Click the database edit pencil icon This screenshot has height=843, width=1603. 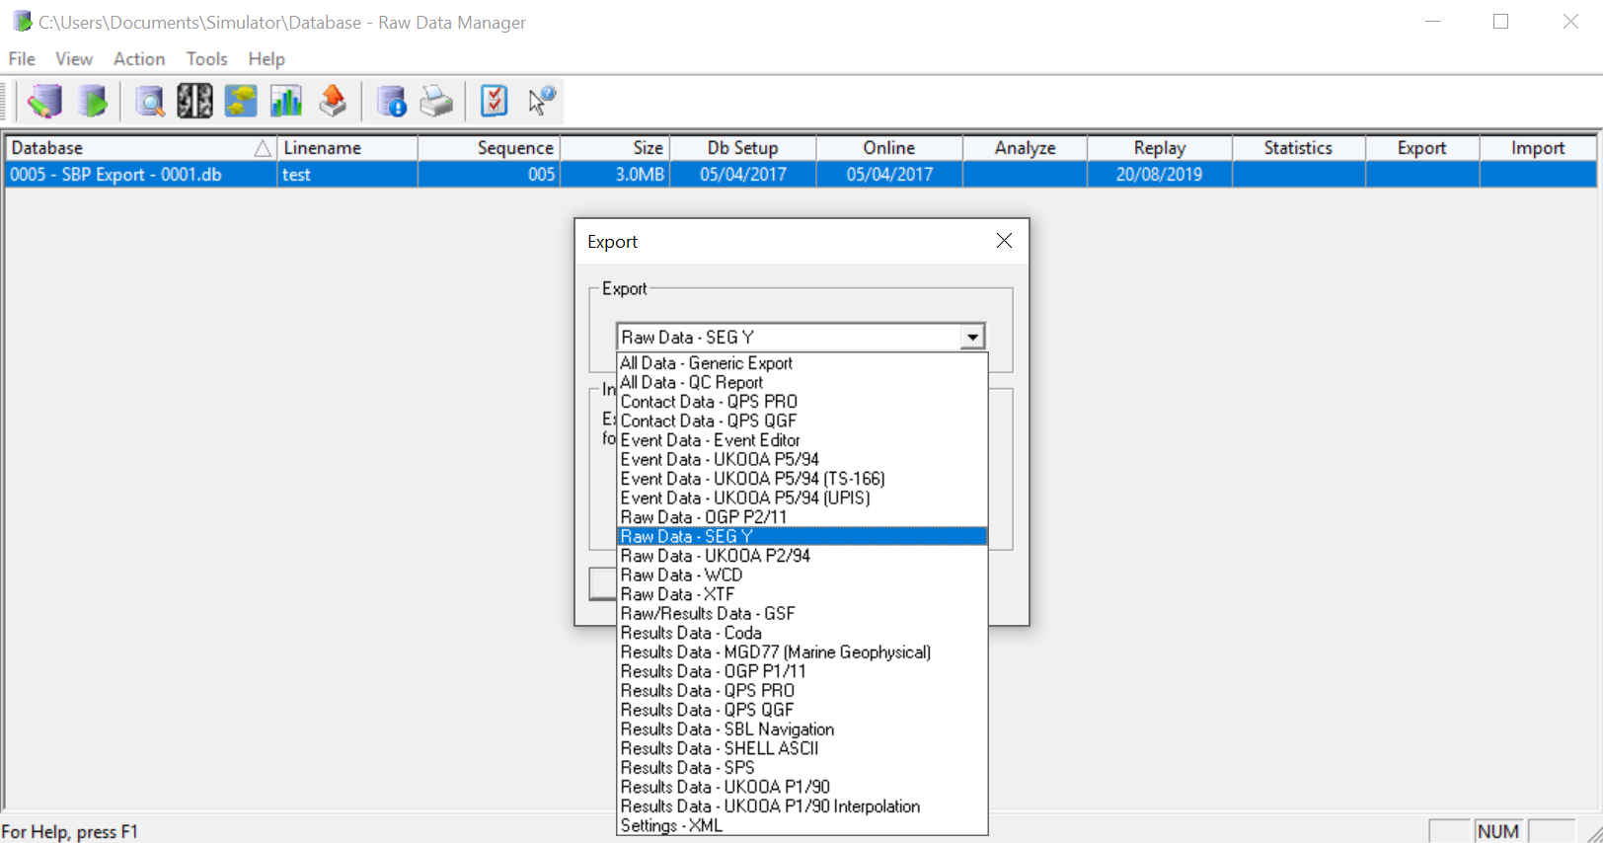pos(44,101)
